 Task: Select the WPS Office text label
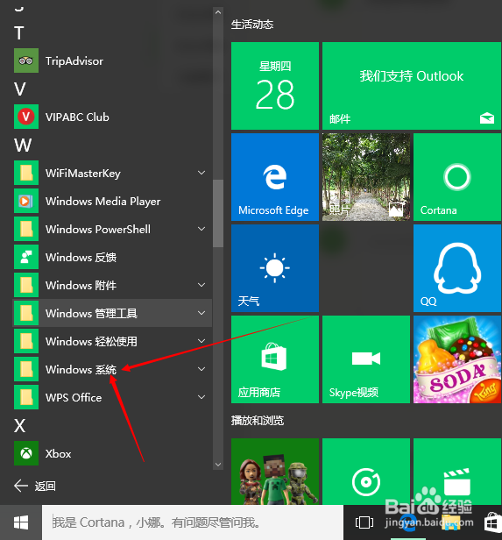(74, 397)
